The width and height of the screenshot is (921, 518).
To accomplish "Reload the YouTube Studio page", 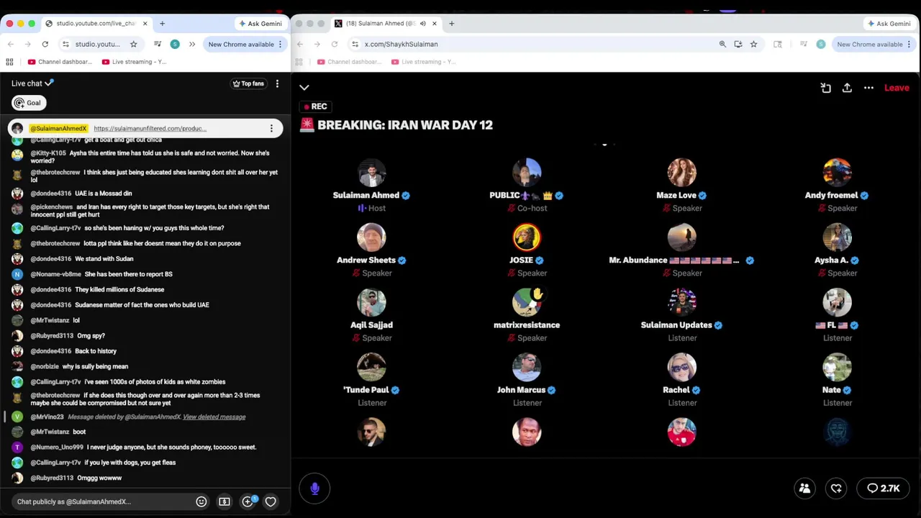I will pyautogui.click(x=45, y=44).
